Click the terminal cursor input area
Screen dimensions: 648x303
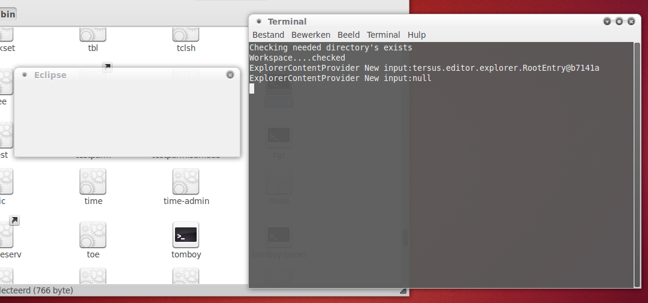252,89
